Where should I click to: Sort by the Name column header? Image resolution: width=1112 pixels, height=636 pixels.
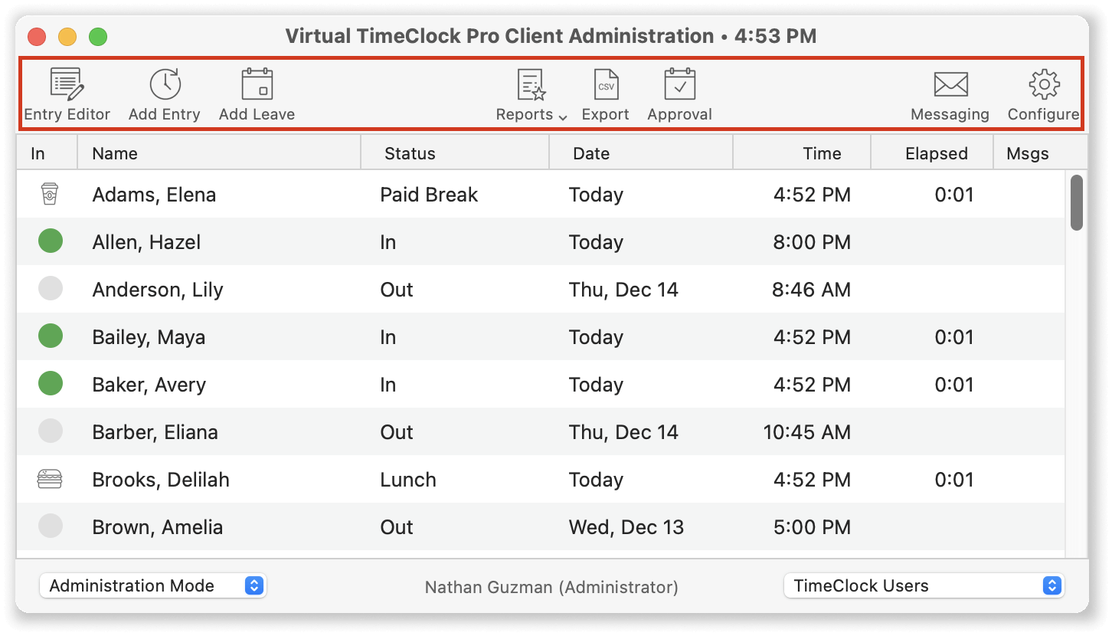[219, 153]
